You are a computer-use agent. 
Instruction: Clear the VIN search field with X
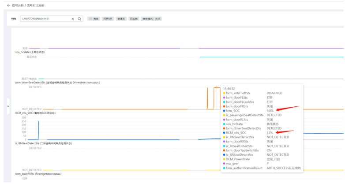pyautogui.click(x=73, y=19)
